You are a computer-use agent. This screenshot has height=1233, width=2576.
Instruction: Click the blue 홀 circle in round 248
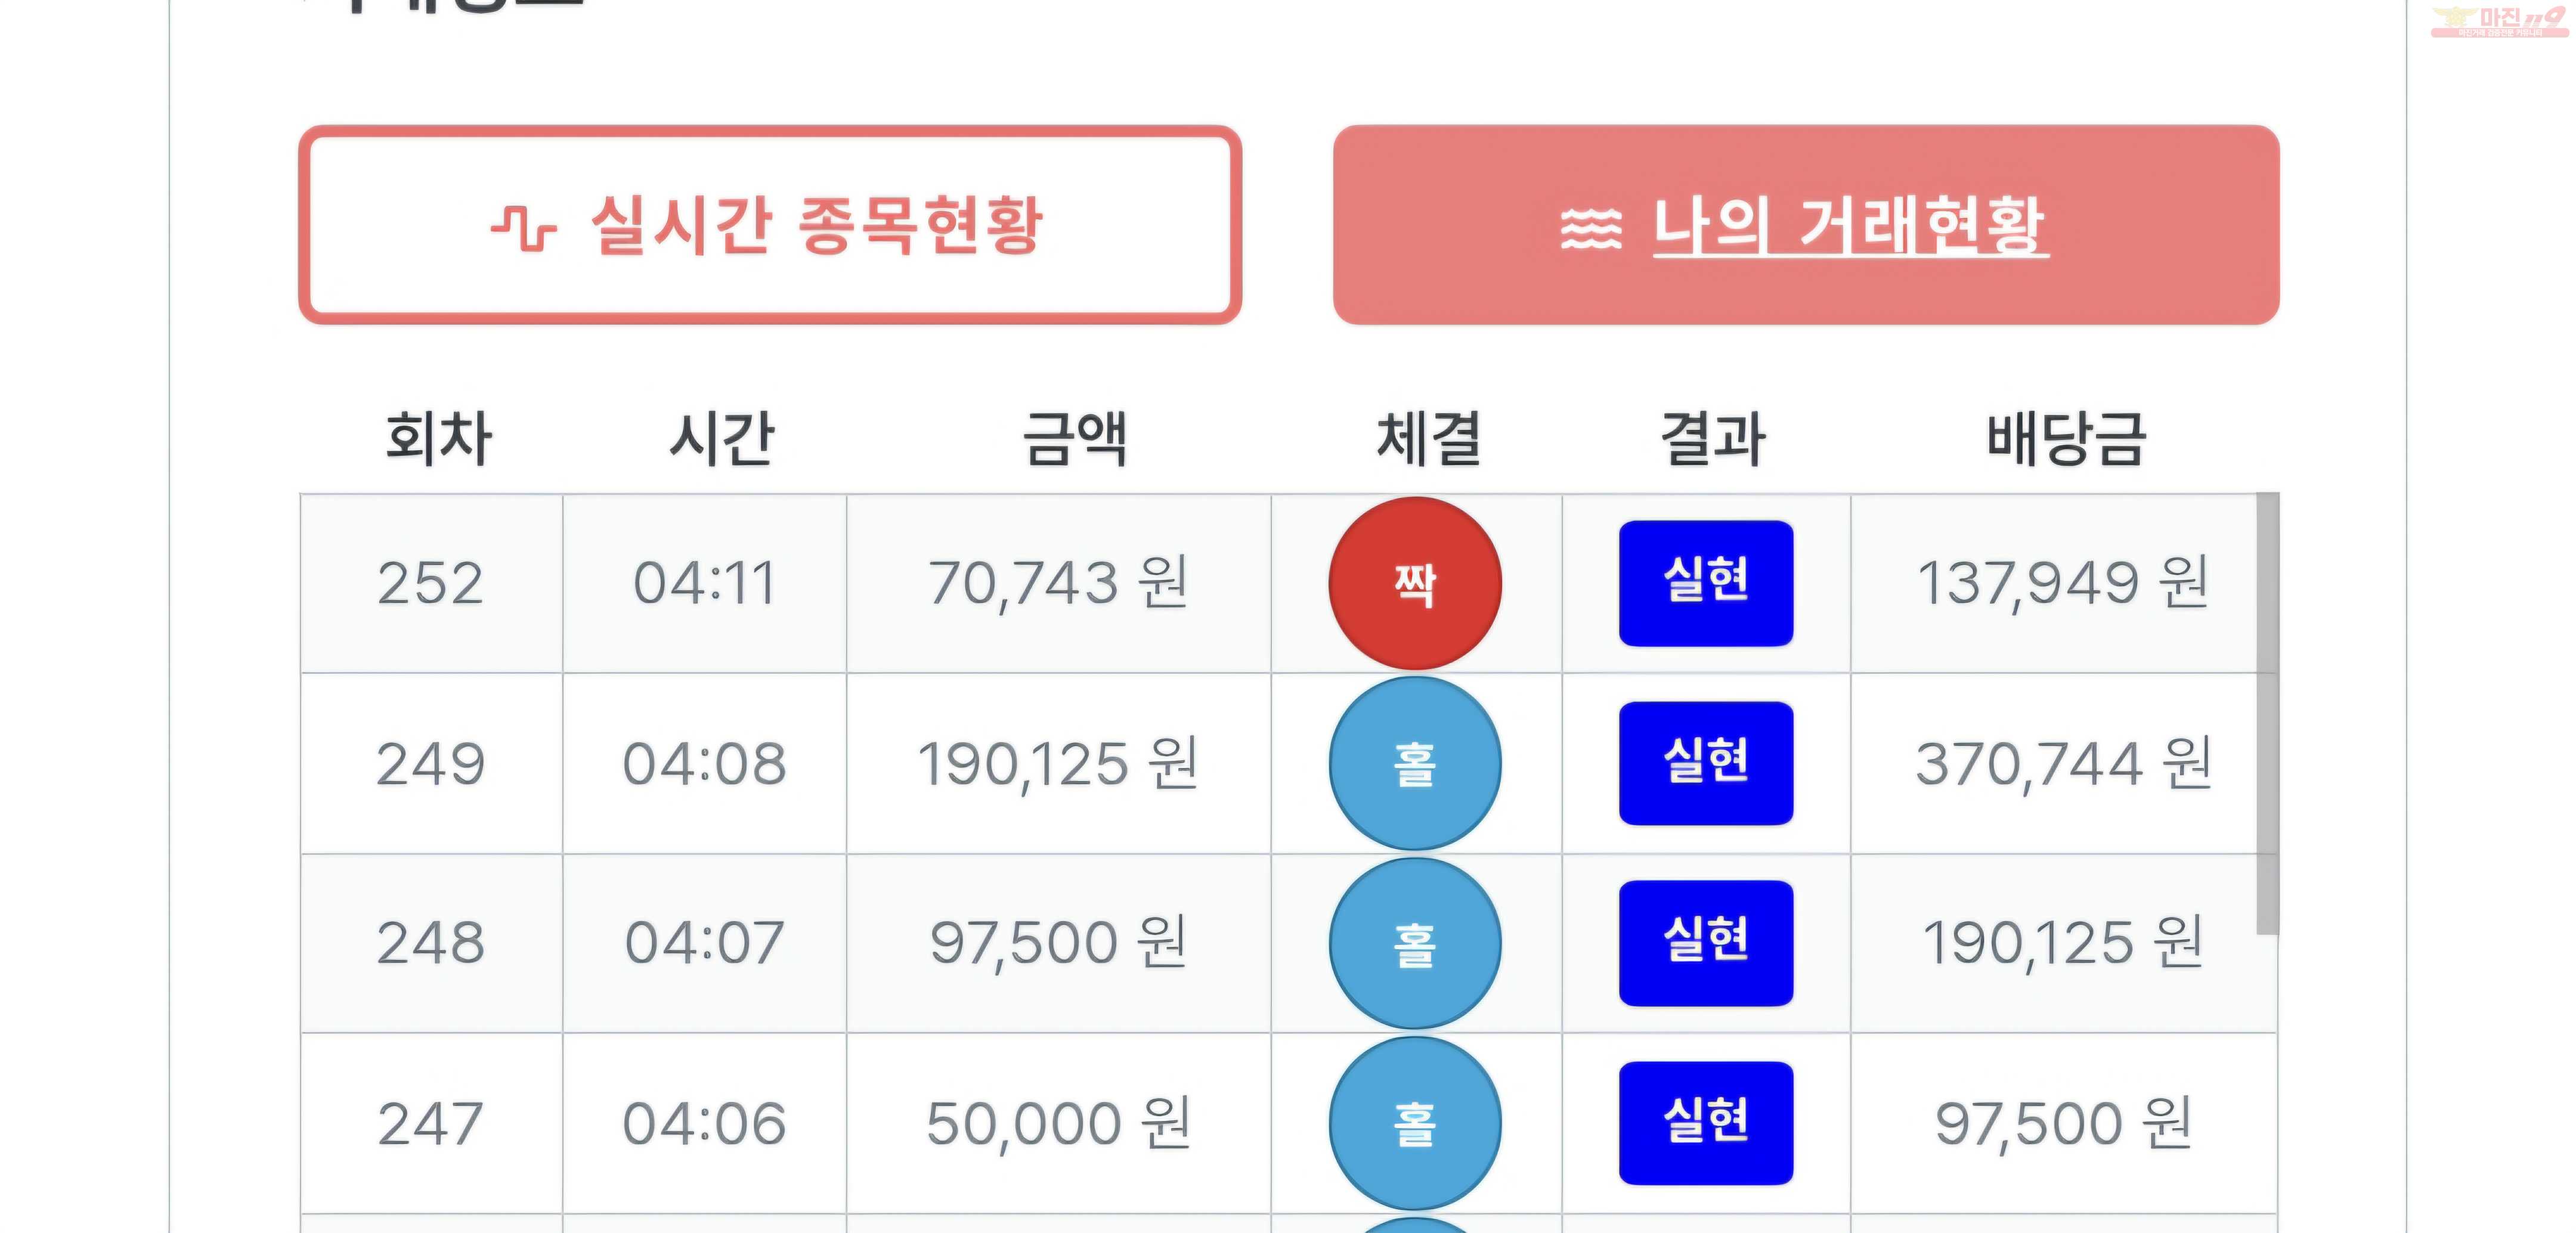click(1414, 943)
